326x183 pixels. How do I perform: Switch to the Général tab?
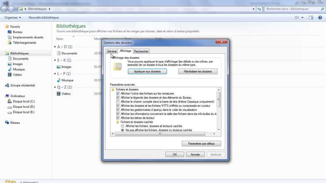(x=112, y=51)
